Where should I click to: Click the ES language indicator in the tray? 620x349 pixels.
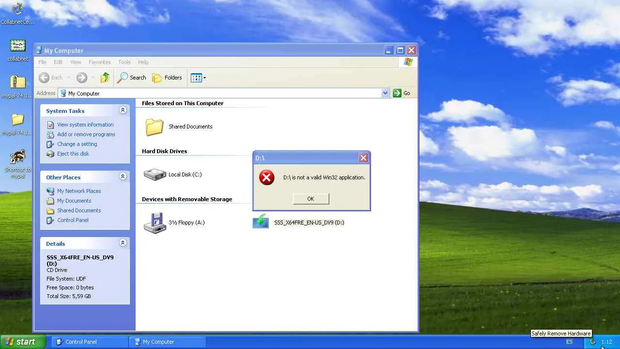(569, 342)
